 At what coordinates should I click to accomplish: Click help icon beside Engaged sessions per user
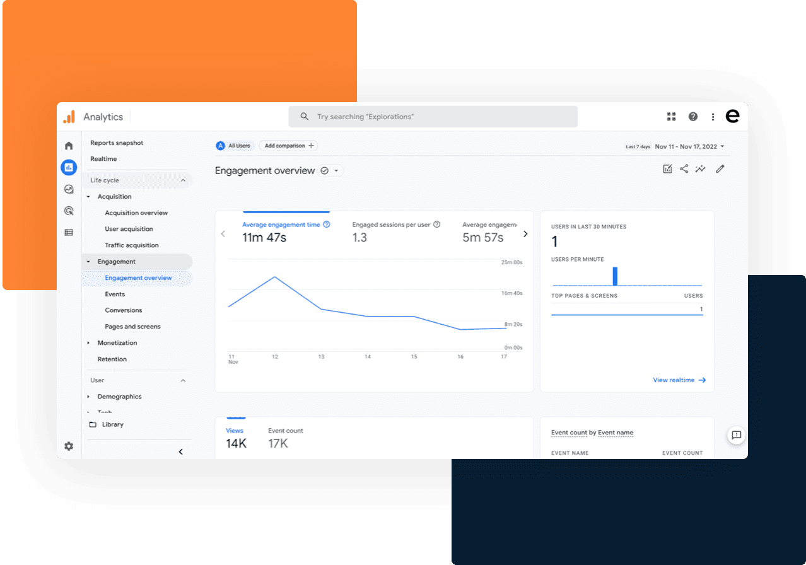436,224
